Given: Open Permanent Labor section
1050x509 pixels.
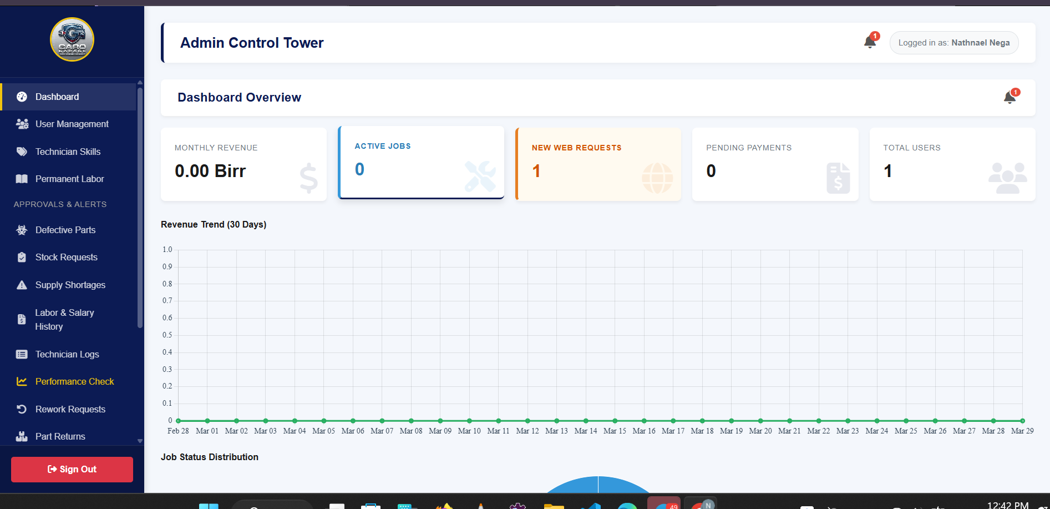Looking at the screenshot, I should tap(68, 179).
